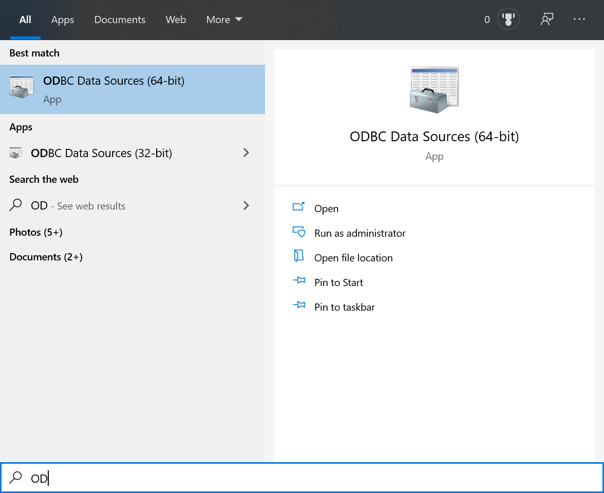Expand options for ODBC Data Sources (32-bit)
This screenshot has width=604, height=493.
click(x=246, y=153)
